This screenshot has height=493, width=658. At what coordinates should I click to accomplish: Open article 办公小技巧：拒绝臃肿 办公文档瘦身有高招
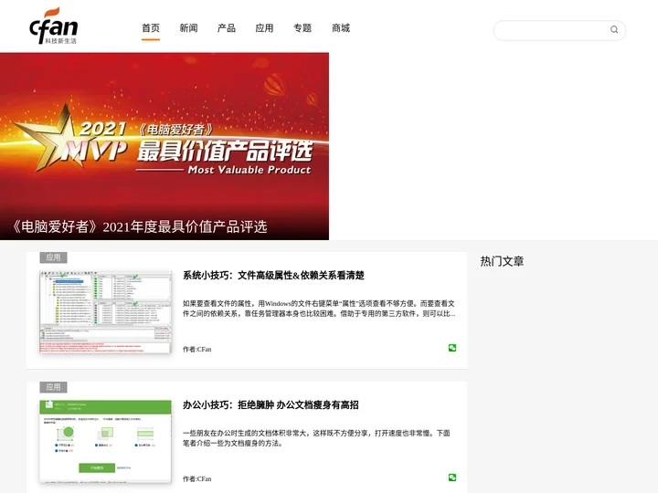tap(271, 405)
